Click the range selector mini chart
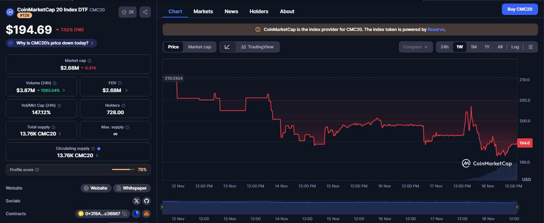 pyautogui.click(x=340, y=207)
